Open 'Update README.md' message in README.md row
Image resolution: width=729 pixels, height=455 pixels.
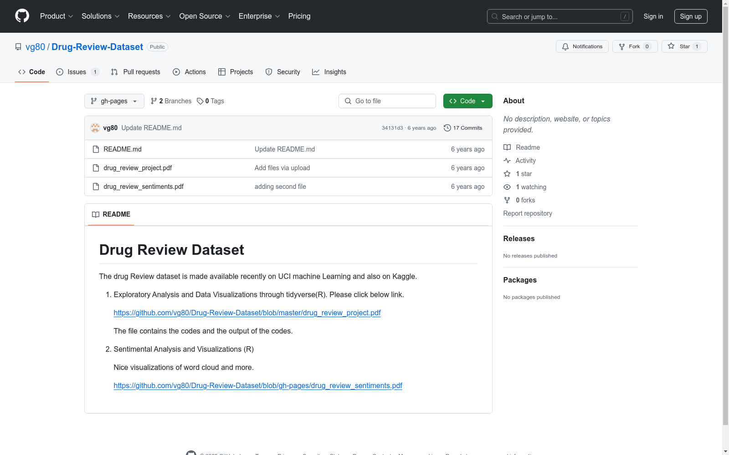click(285, 149)
